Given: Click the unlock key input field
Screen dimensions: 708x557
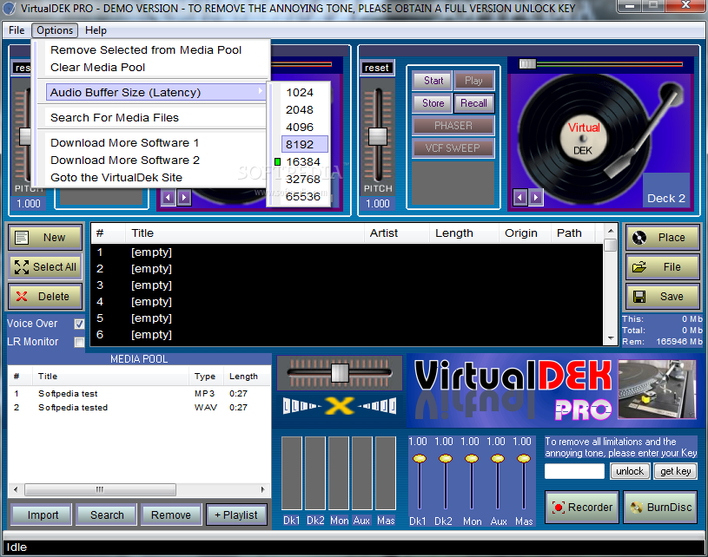Looking at the screenshot, I should [574, 471].
